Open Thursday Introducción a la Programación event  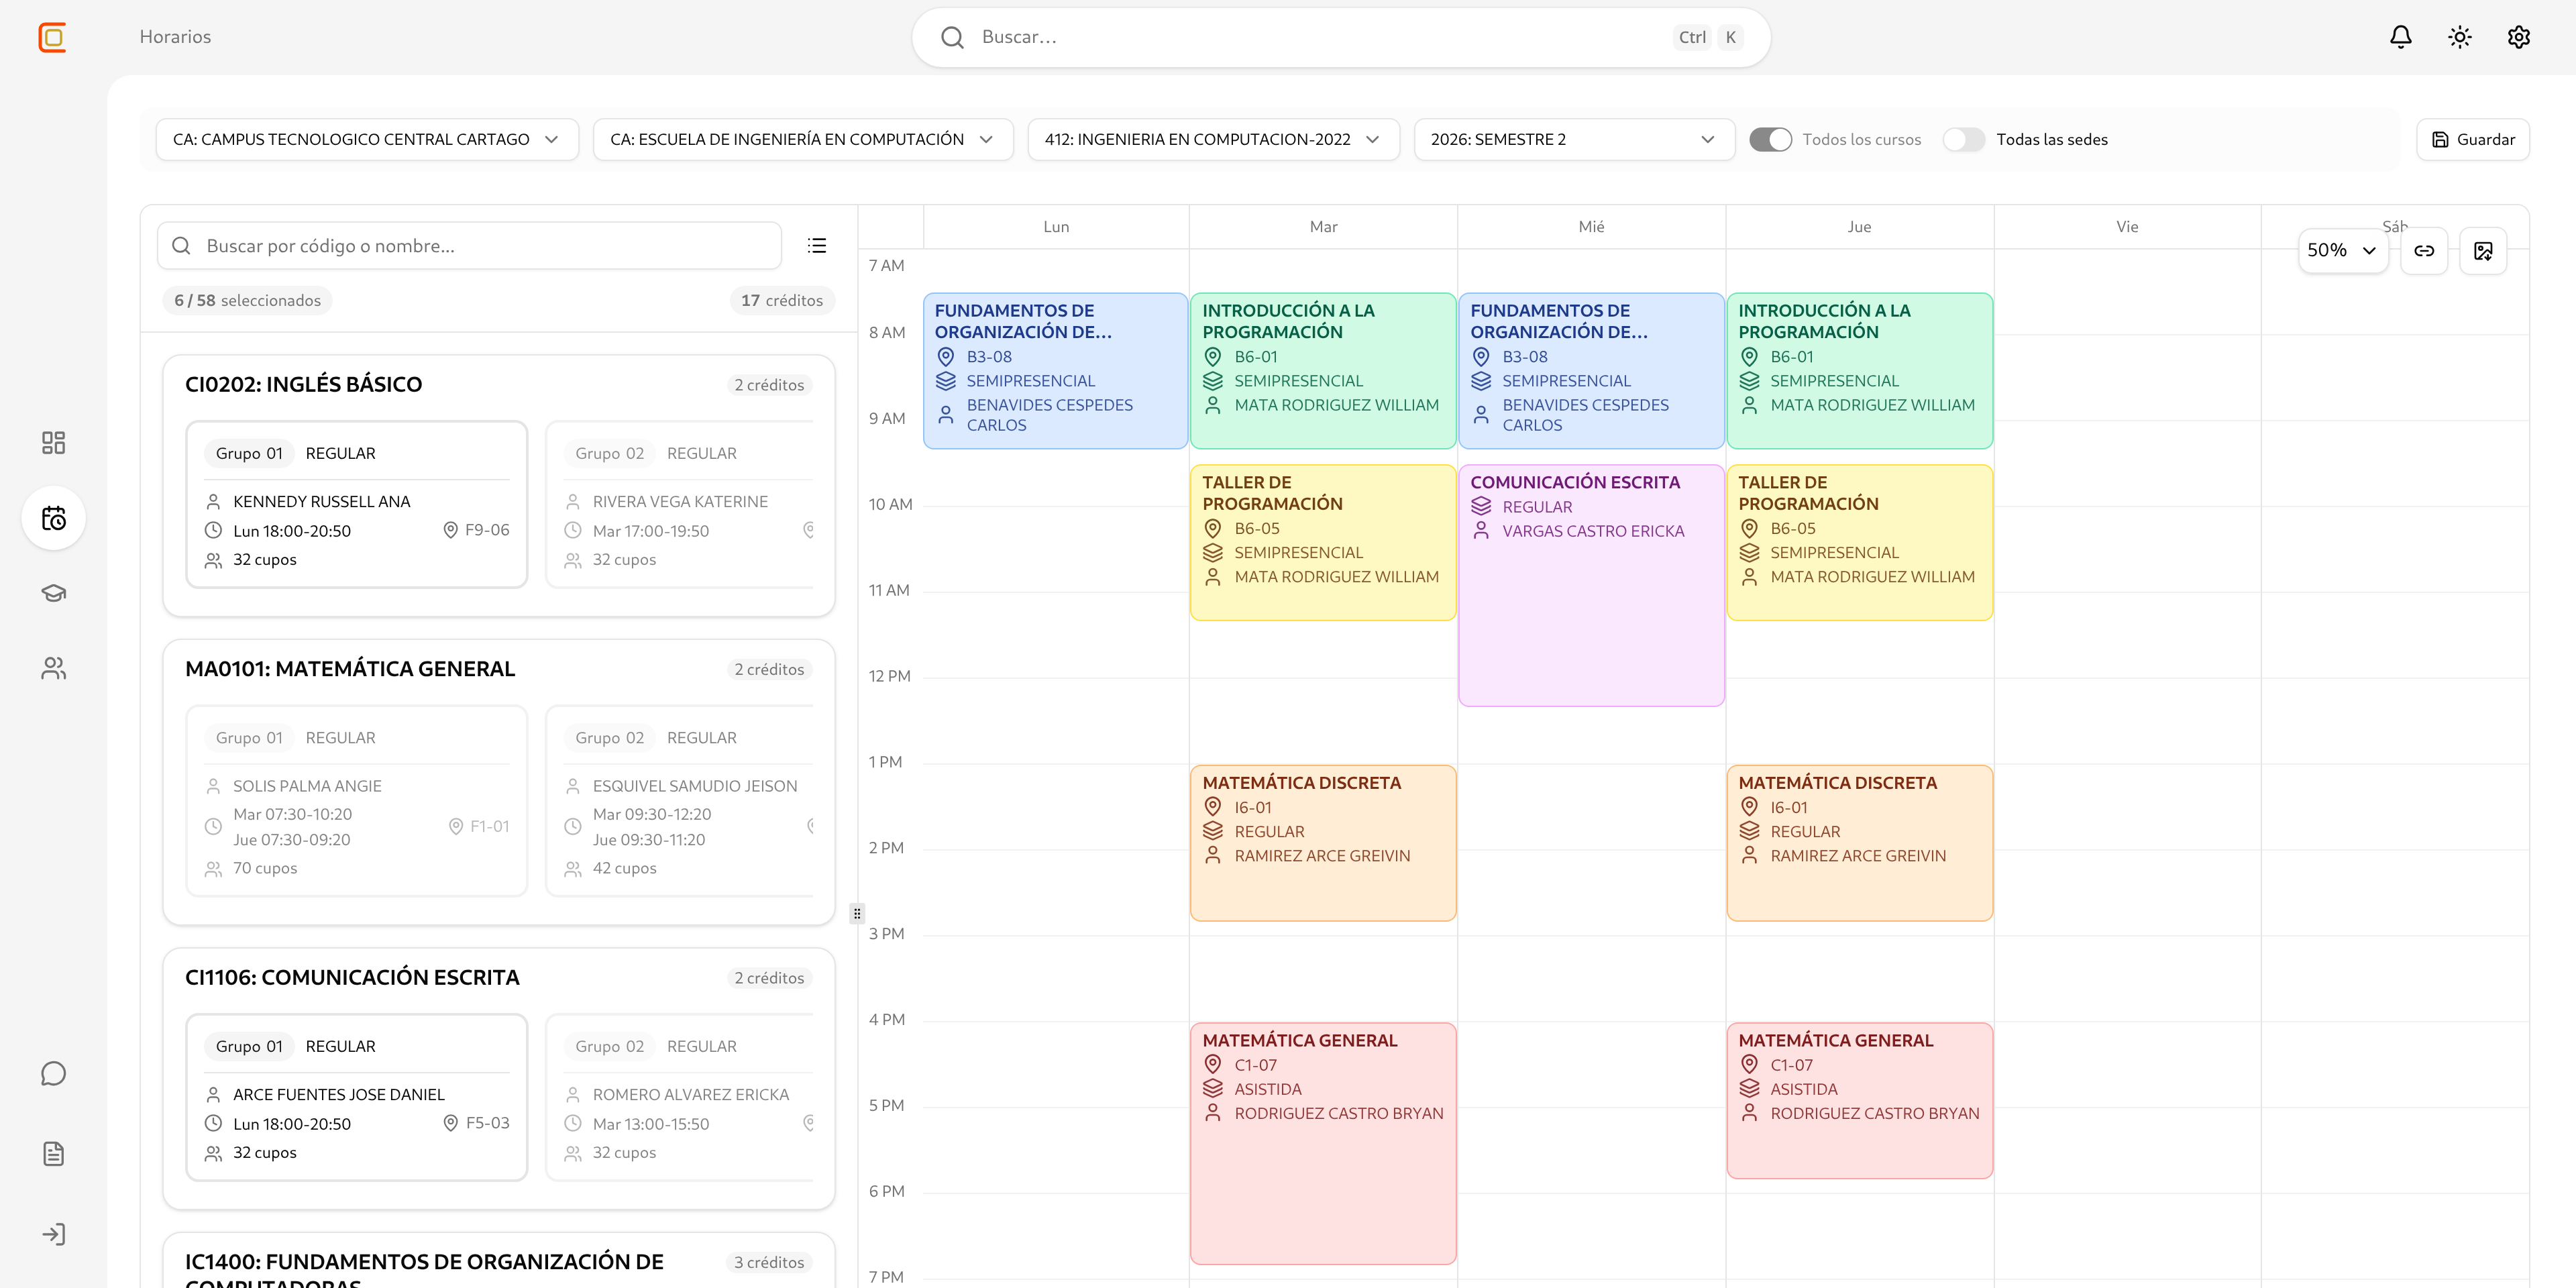[x=1859, y=371]
